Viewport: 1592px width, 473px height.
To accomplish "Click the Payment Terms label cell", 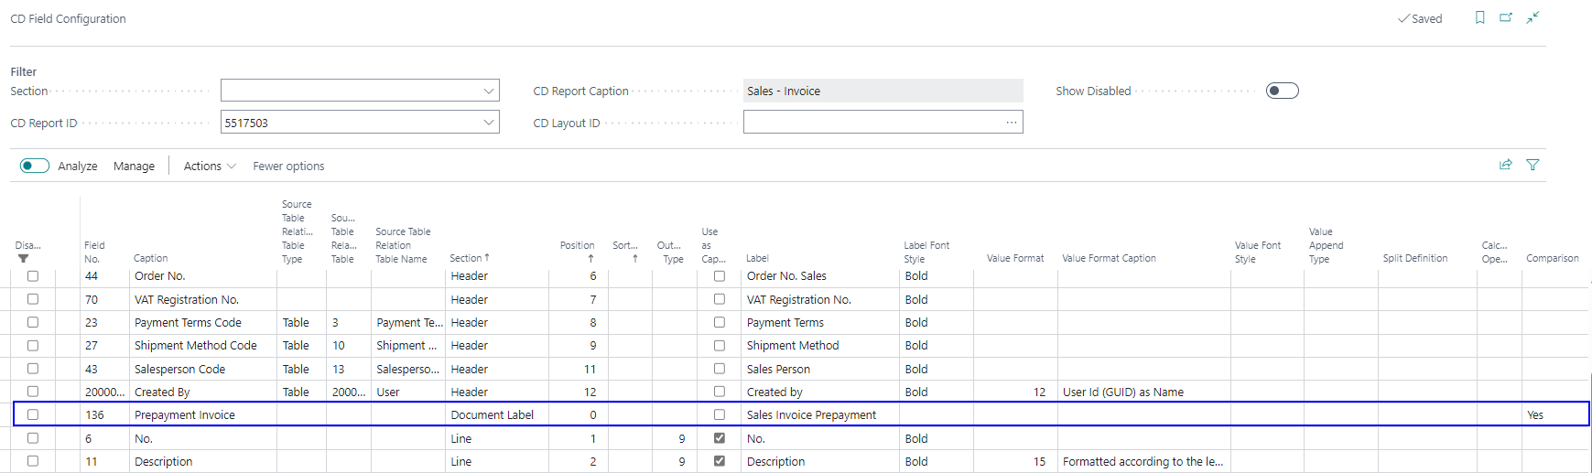I will tap(785, 322).
